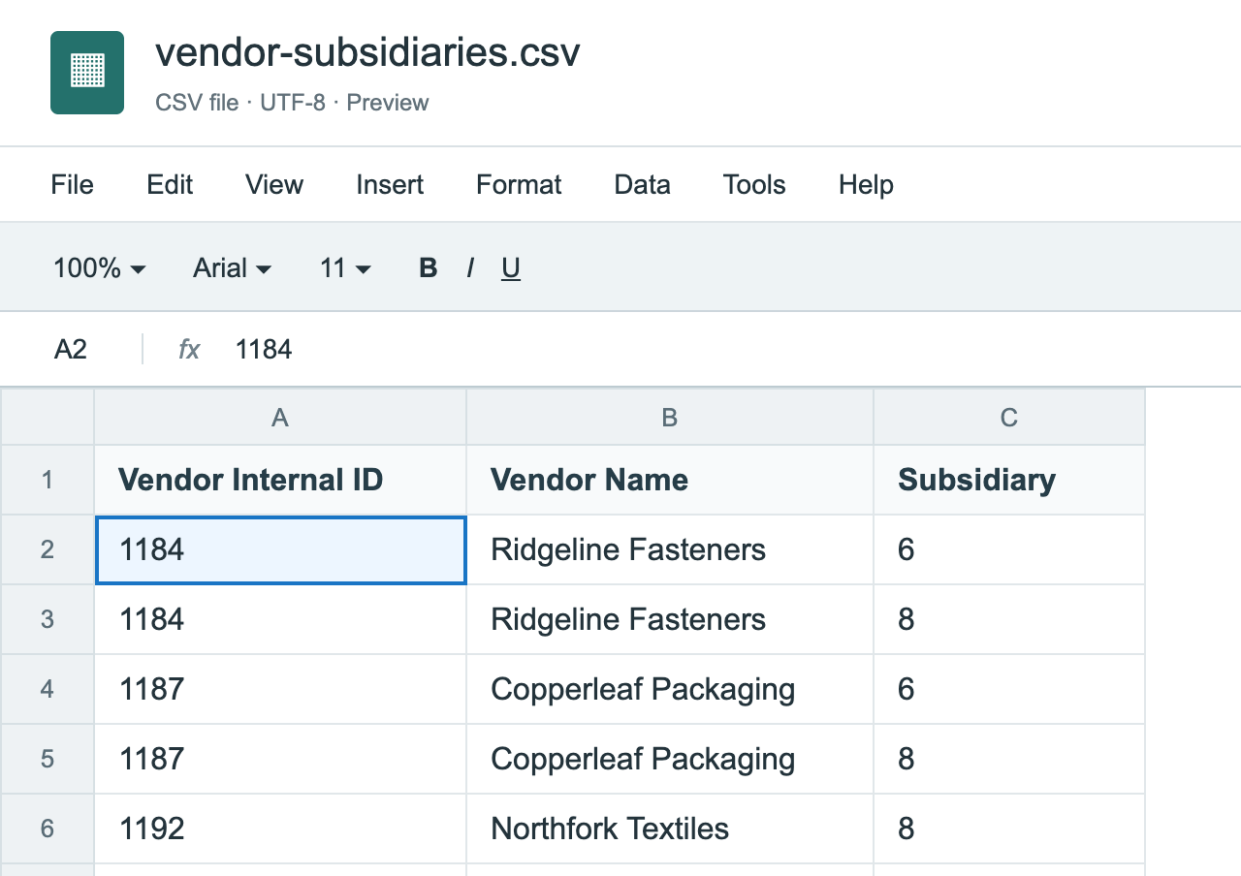Open the File menu

[x=73, y=184]
